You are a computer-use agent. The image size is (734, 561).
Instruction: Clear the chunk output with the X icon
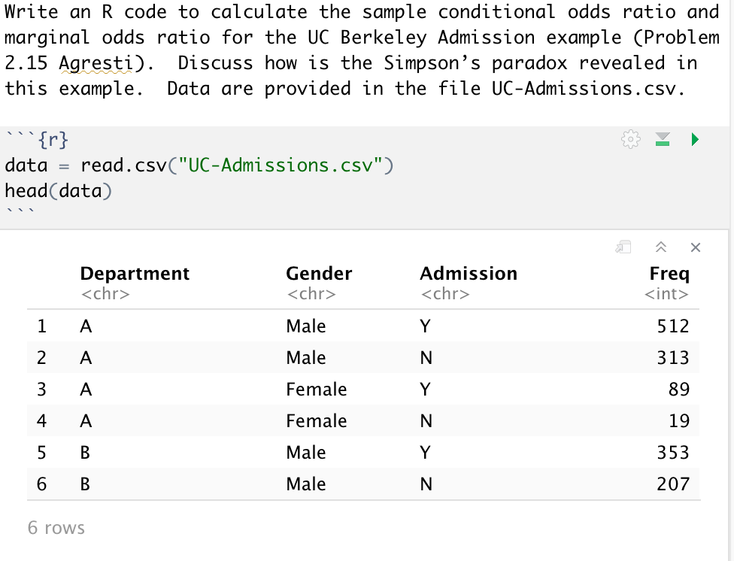(694, 247)
